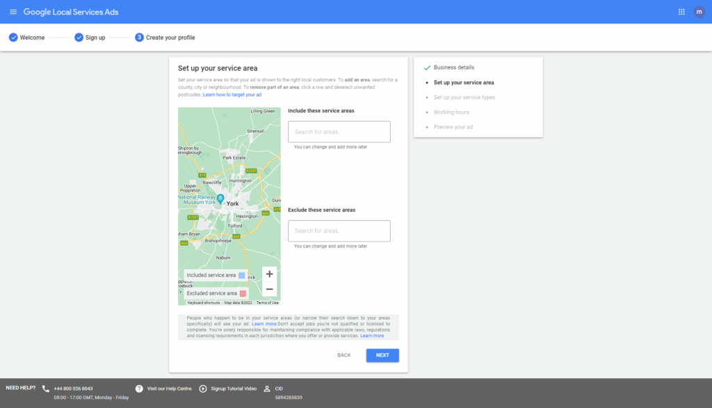
Task: Open Learn how to target your ad link
Action: [232, 94]
